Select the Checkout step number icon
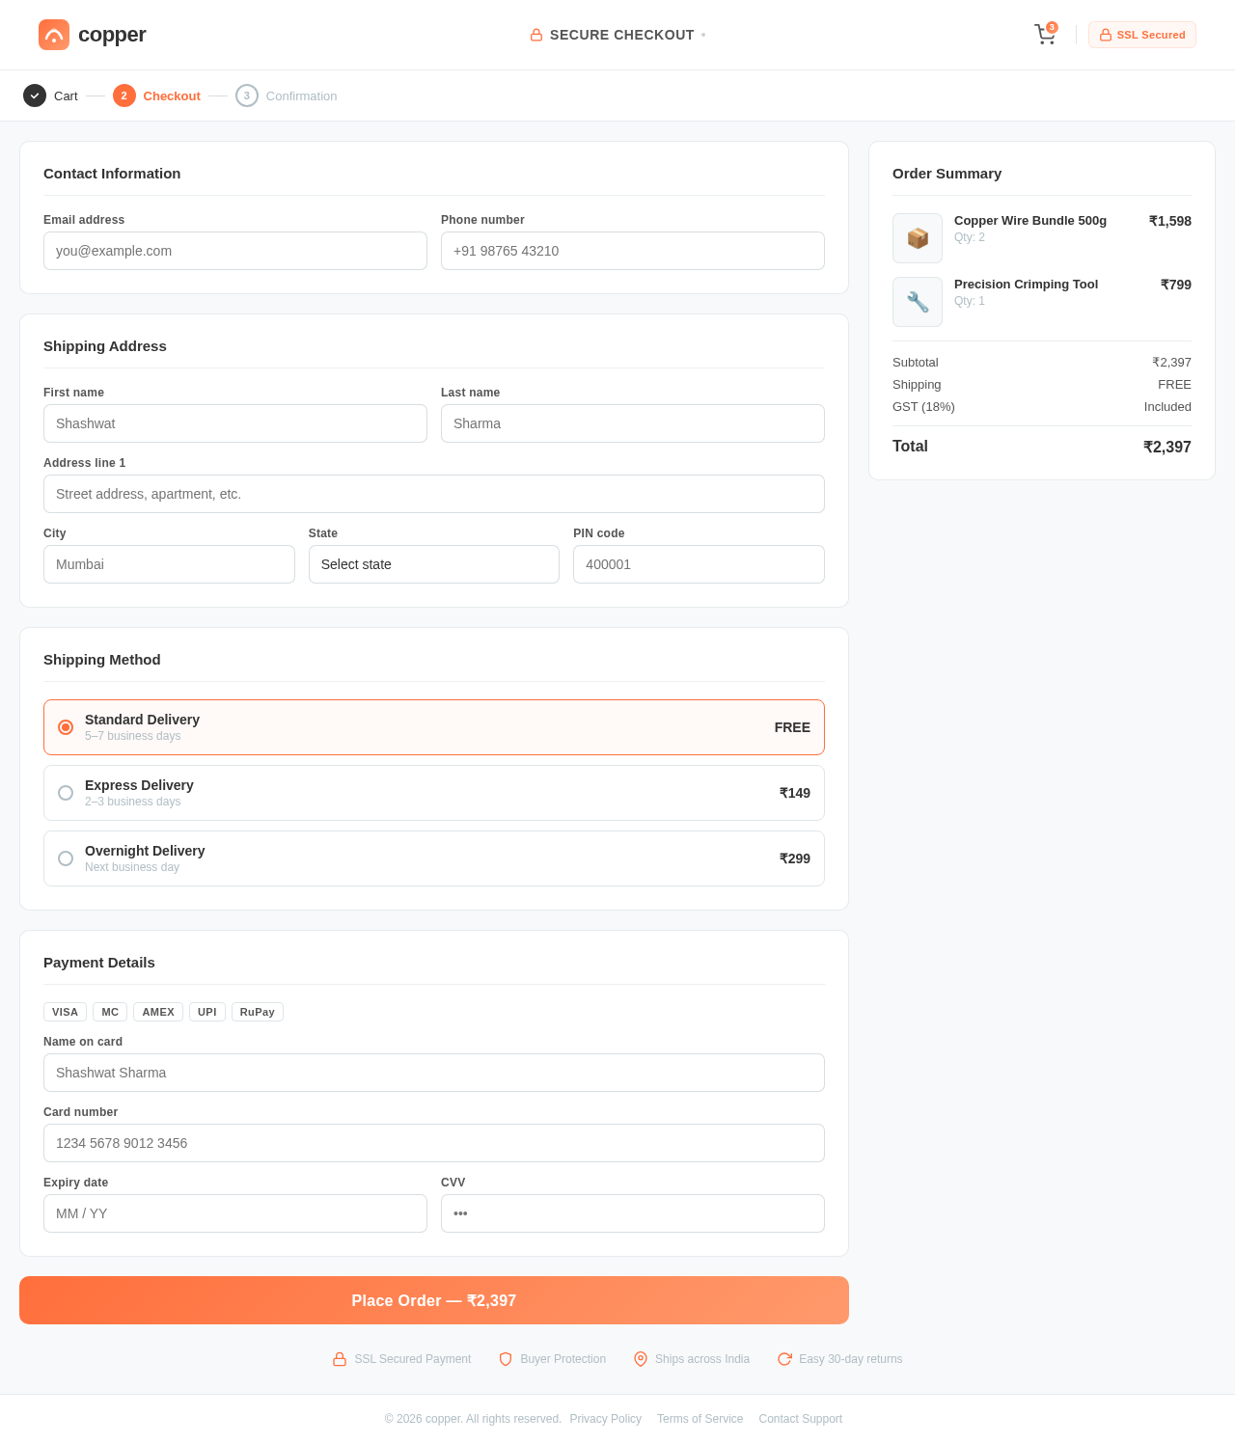This screenshot has width=1235, height=1443. coord(124,95)
